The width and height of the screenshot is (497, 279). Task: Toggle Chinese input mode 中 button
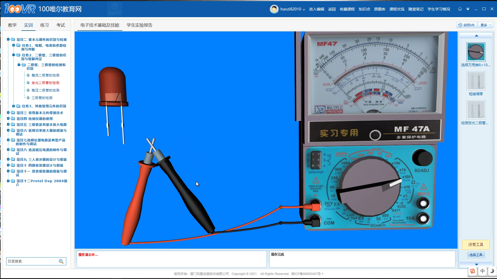482,271
